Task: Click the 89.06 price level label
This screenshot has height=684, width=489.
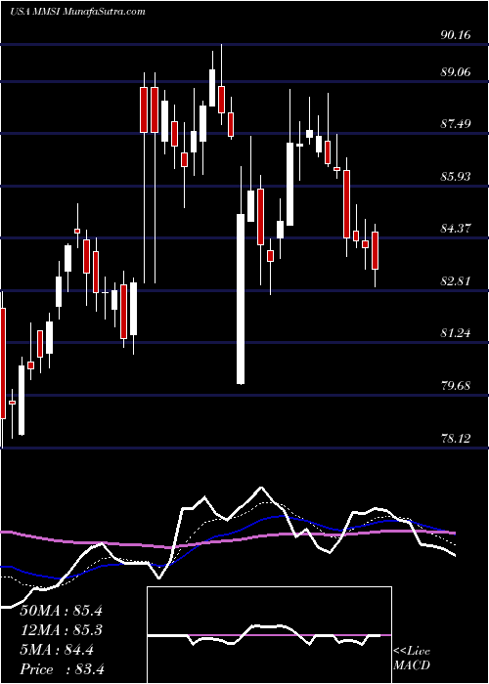Action: [x=456, y=72]
